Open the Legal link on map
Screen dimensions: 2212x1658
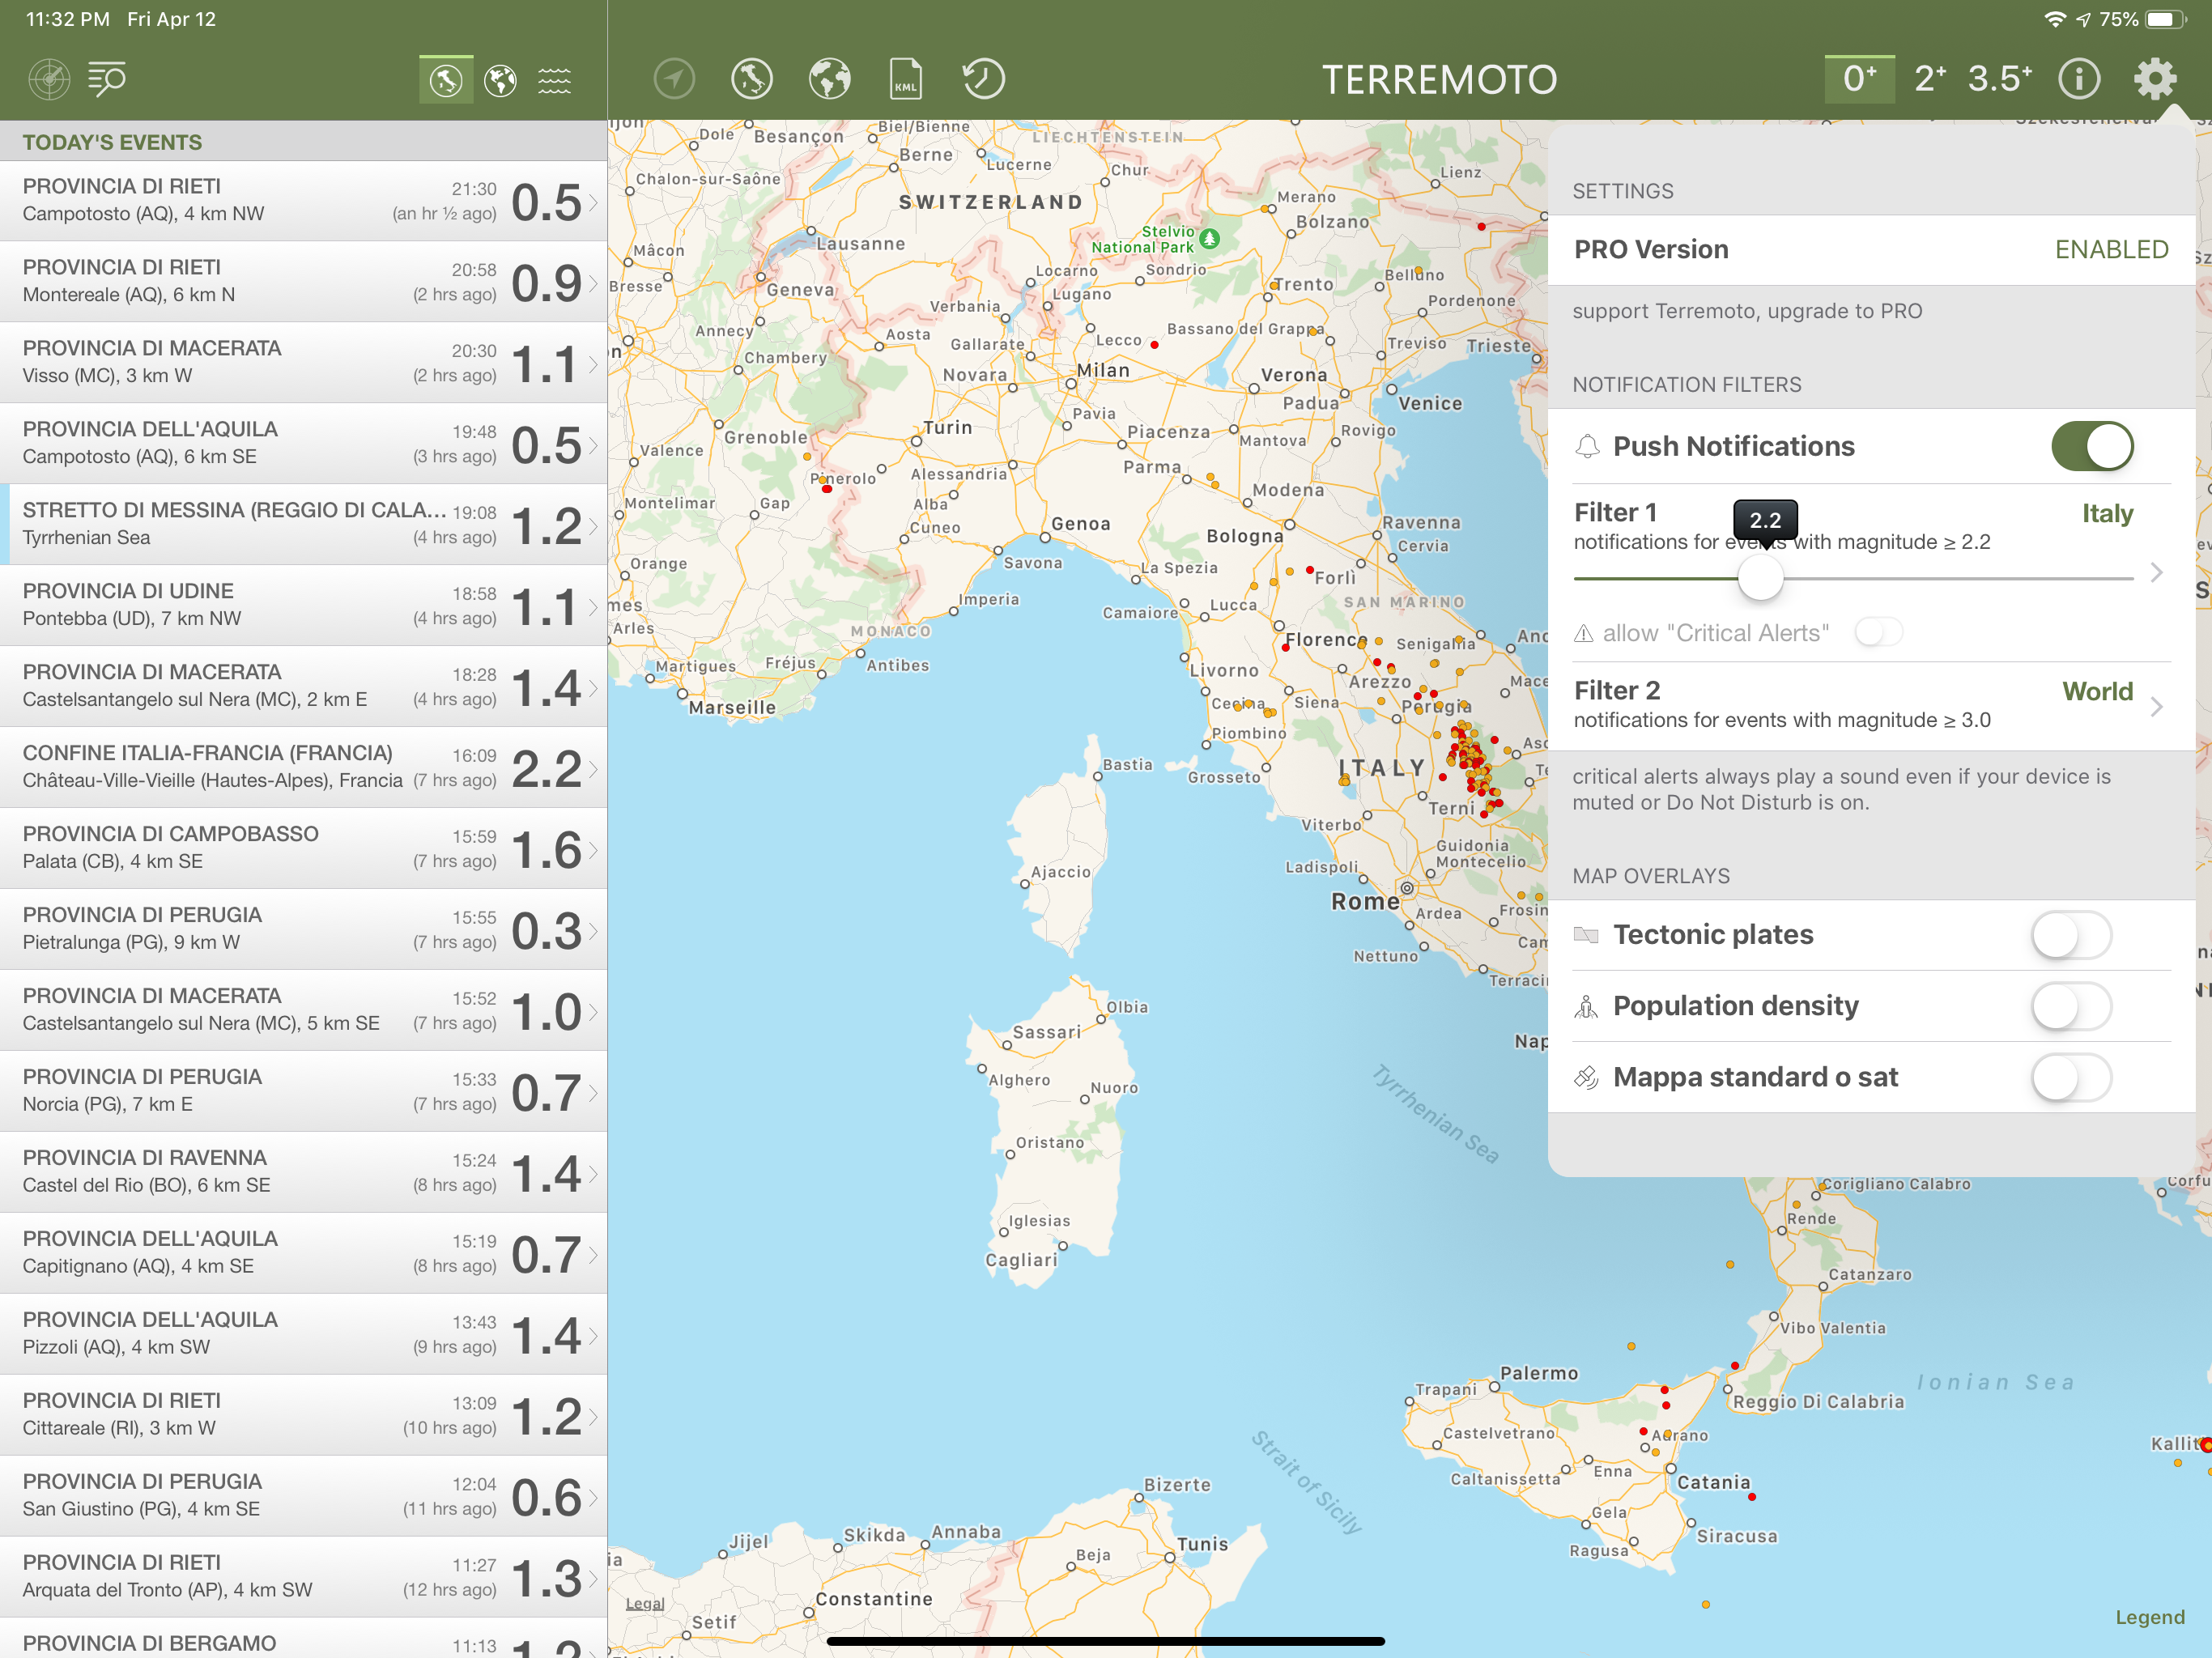click(x=645, y=1604)
